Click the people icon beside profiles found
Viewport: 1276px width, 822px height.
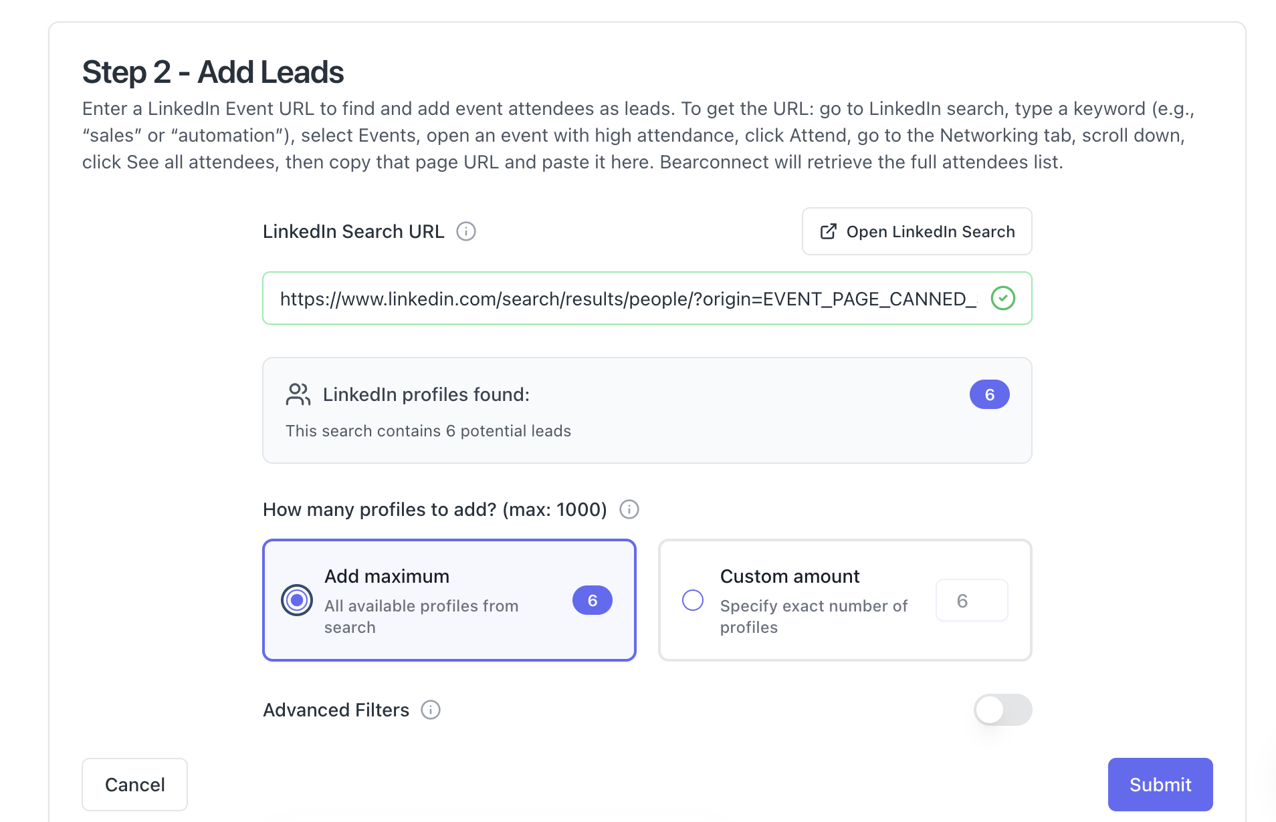298,394
